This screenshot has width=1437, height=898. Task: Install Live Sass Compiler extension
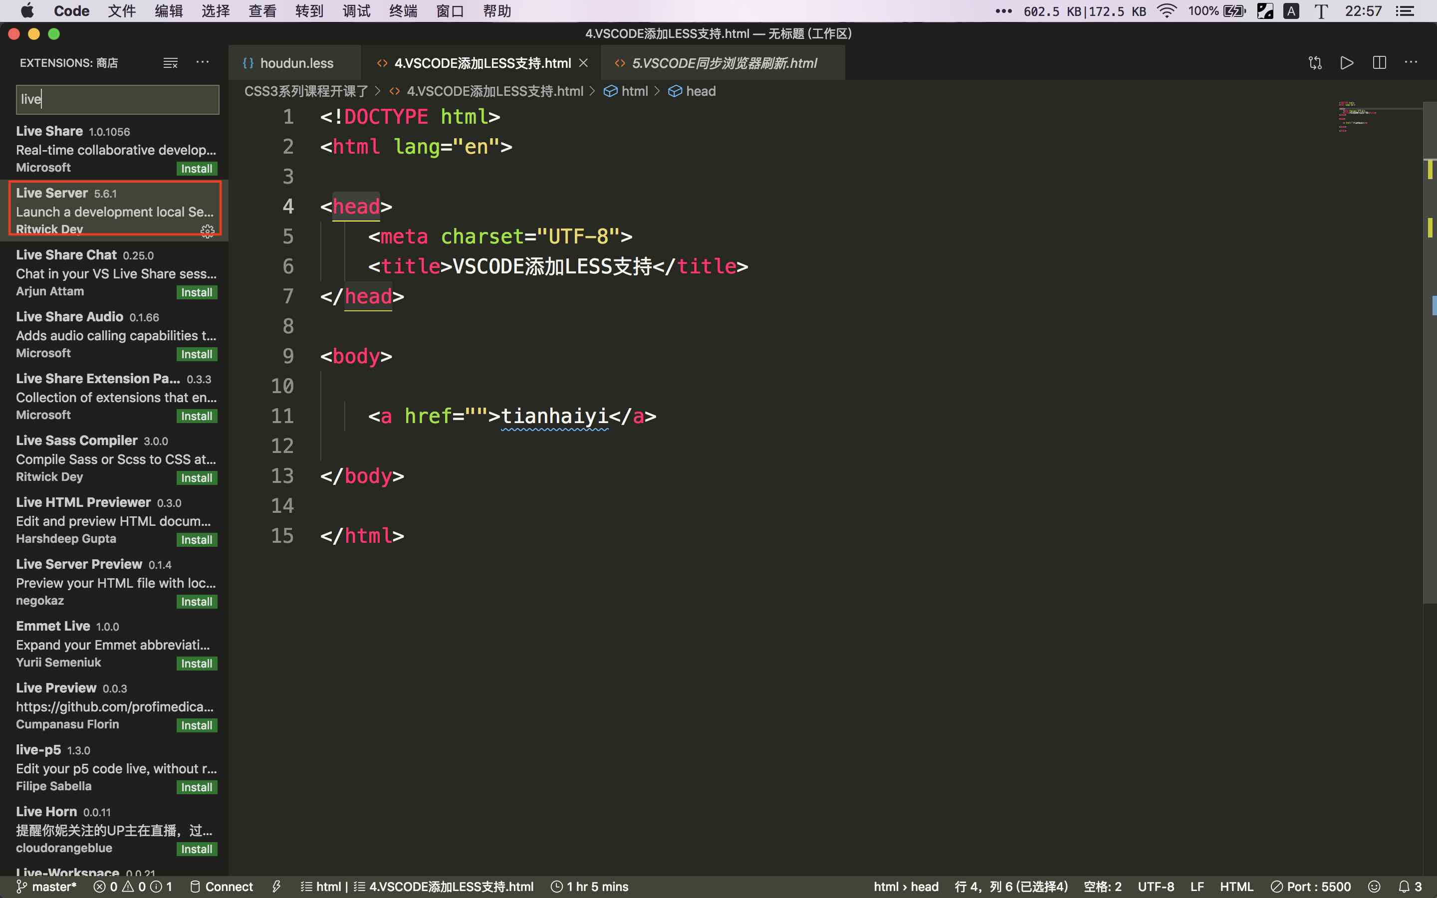pos(197,477)
